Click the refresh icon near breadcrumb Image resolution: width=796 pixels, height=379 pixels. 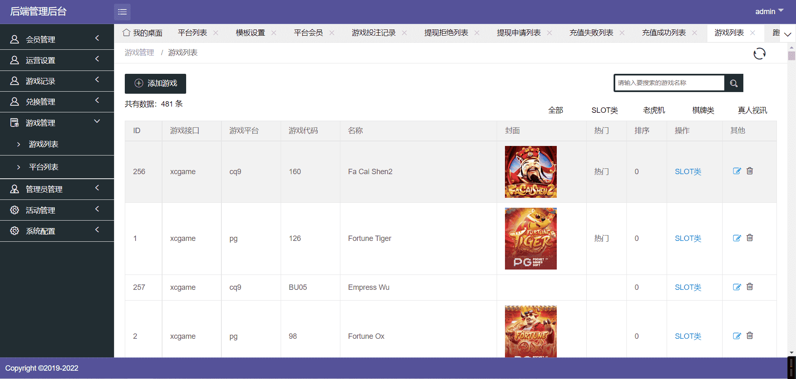(x=759, y=53)
